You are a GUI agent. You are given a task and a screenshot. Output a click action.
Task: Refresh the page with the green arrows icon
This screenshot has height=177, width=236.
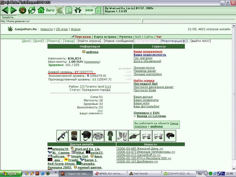point(32,10)
